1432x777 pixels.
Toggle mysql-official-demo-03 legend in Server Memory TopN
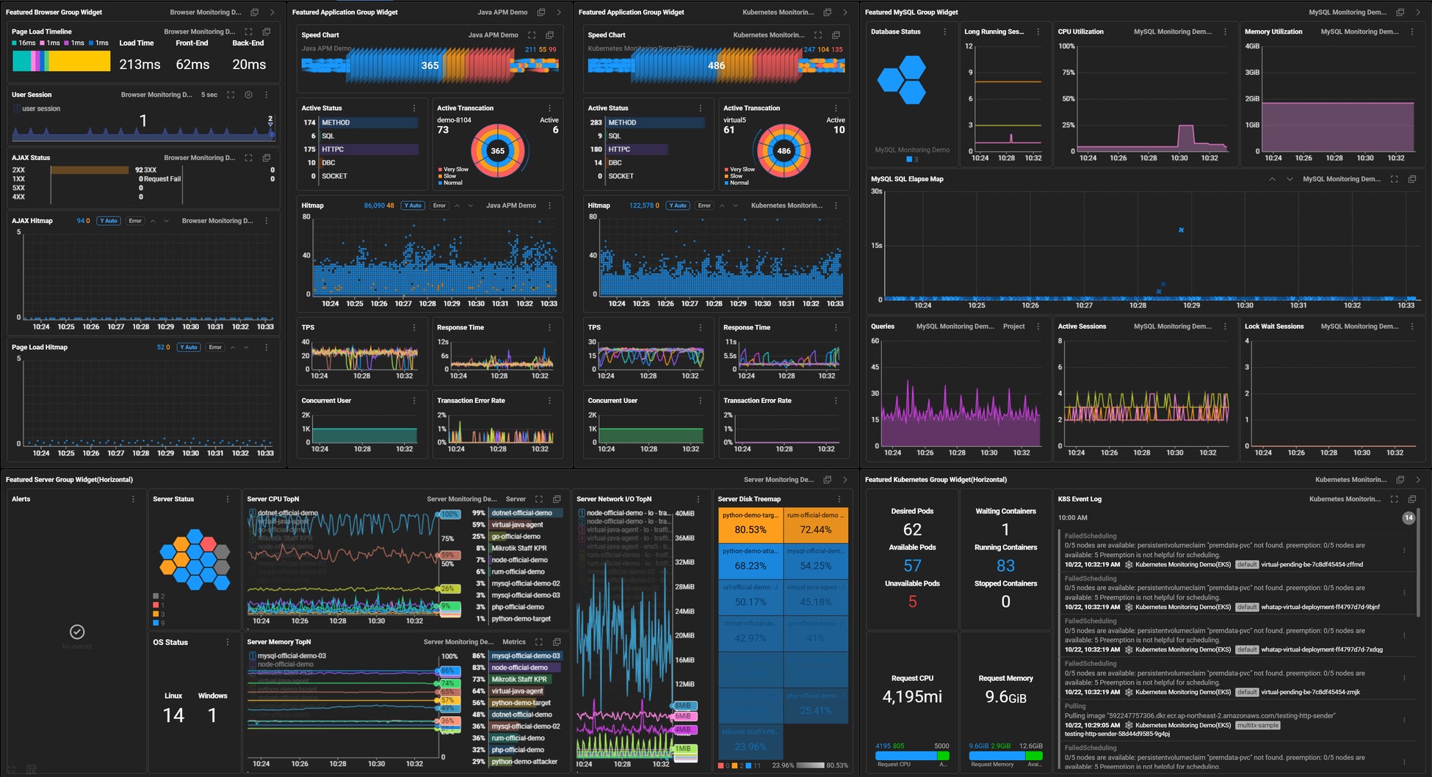coord(287,656)
